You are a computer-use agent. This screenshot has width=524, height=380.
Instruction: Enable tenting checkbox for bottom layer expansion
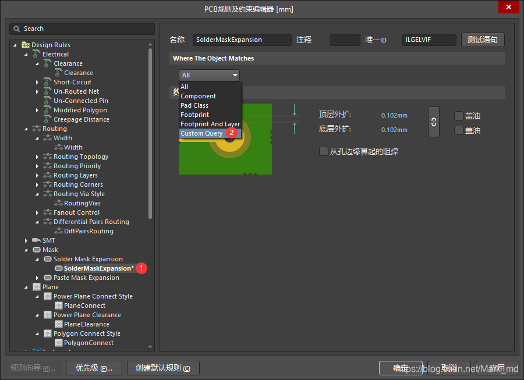pos(459,130)
